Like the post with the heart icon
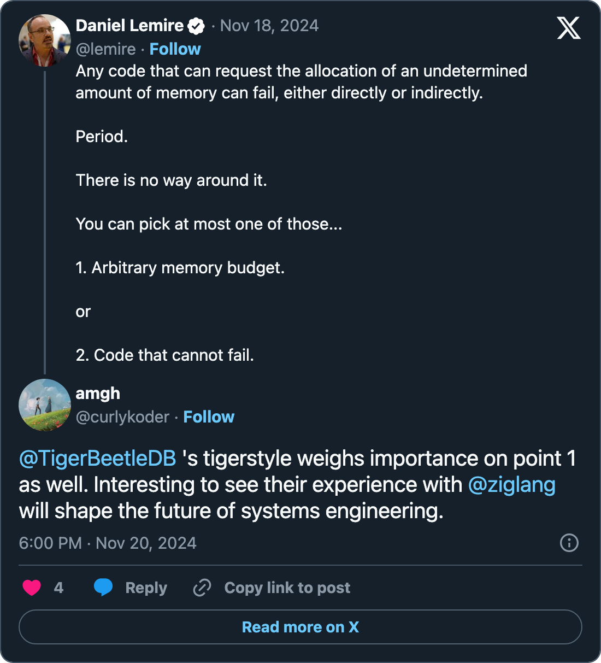The height and width of the screenshot is (663, 601). coord(32,588)
